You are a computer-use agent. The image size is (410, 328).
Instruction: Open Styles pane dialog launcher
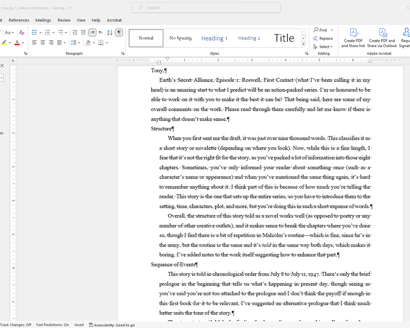[x=307, y=53]
